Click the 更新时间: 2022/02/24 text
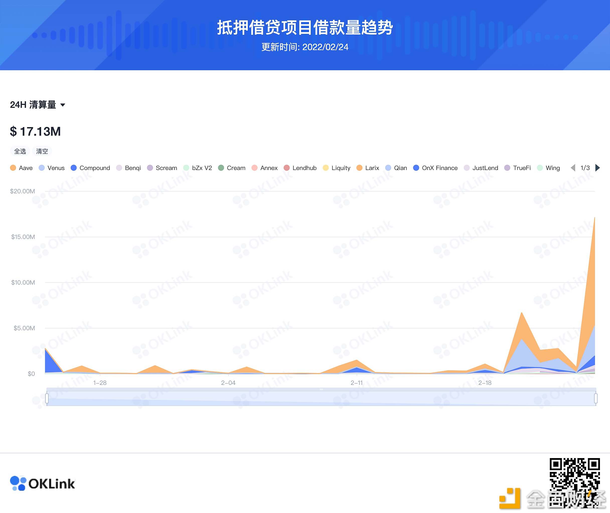 coord(305,47)
